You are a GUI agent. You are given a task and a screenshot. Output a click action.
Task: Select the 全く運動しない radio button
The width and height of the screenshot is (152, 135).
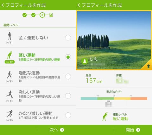click(68, 38)
